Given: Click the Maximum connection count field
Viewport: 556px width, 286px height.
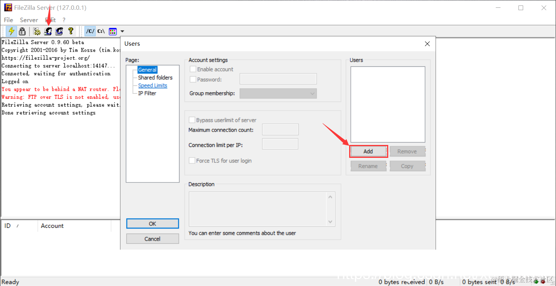Looking at the screenshot, I should click(280, 130).
